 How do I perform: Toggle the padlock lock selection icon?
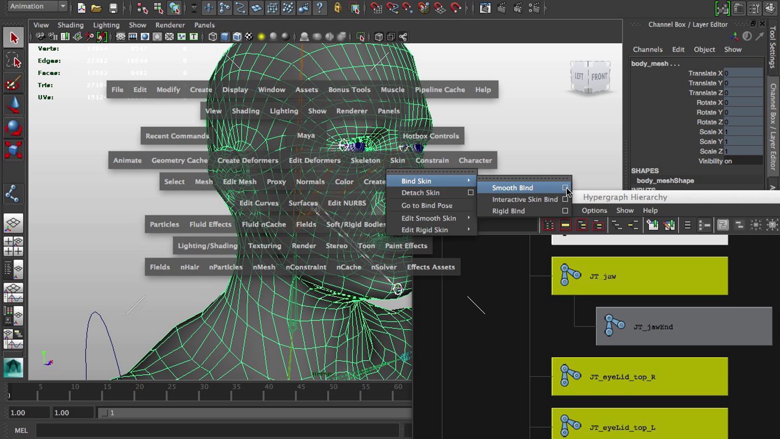click(x=337, y=8)
